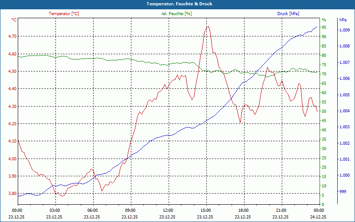Click the 4,60 temperature axis value
The width and height of the screenshot is (355, 222).
(12, 54)
